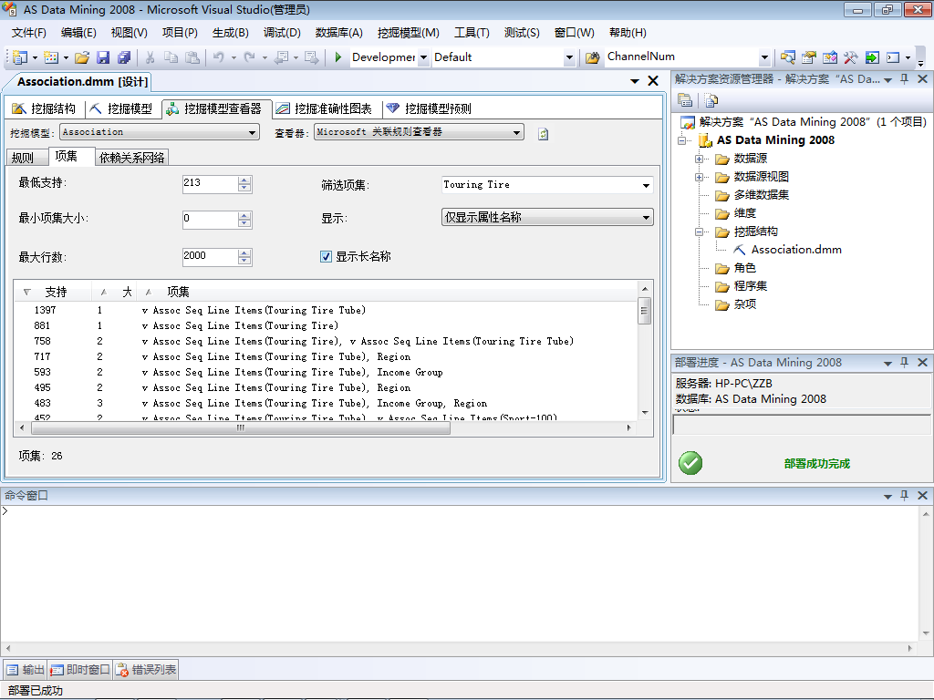Viewport: 934px width, 700px height.
Task: Click the Add New Item toolbar icon
Action: (x=51, y=57)
